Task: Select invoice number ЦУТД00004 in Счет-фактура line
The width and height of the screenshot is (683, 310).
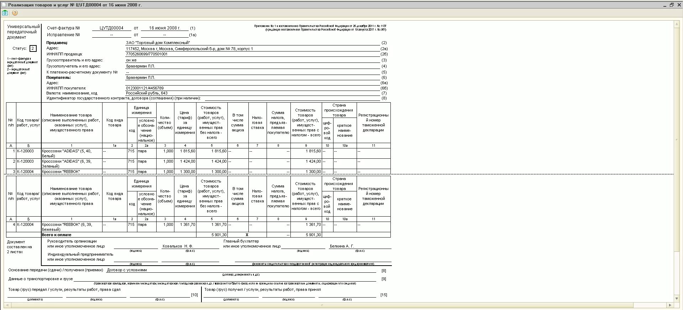Action: 111,28
